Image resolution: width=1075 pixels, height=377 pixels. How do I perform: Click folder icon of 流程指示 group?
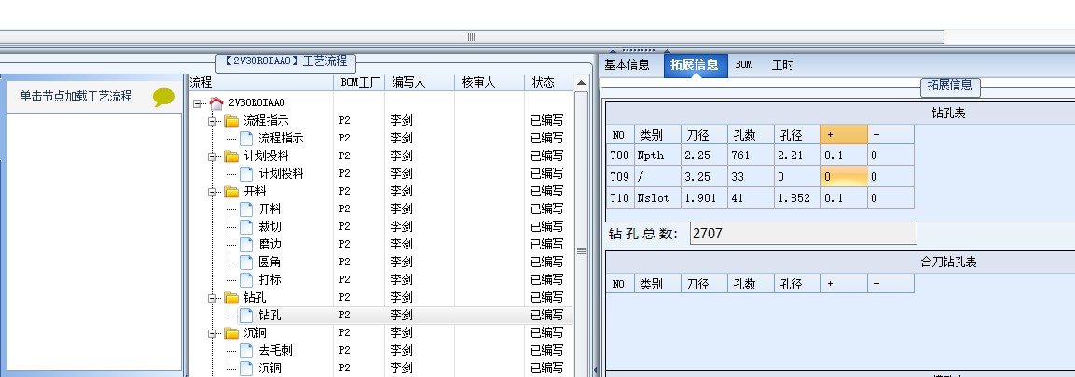pyautogui.click(x=232, y=121)
